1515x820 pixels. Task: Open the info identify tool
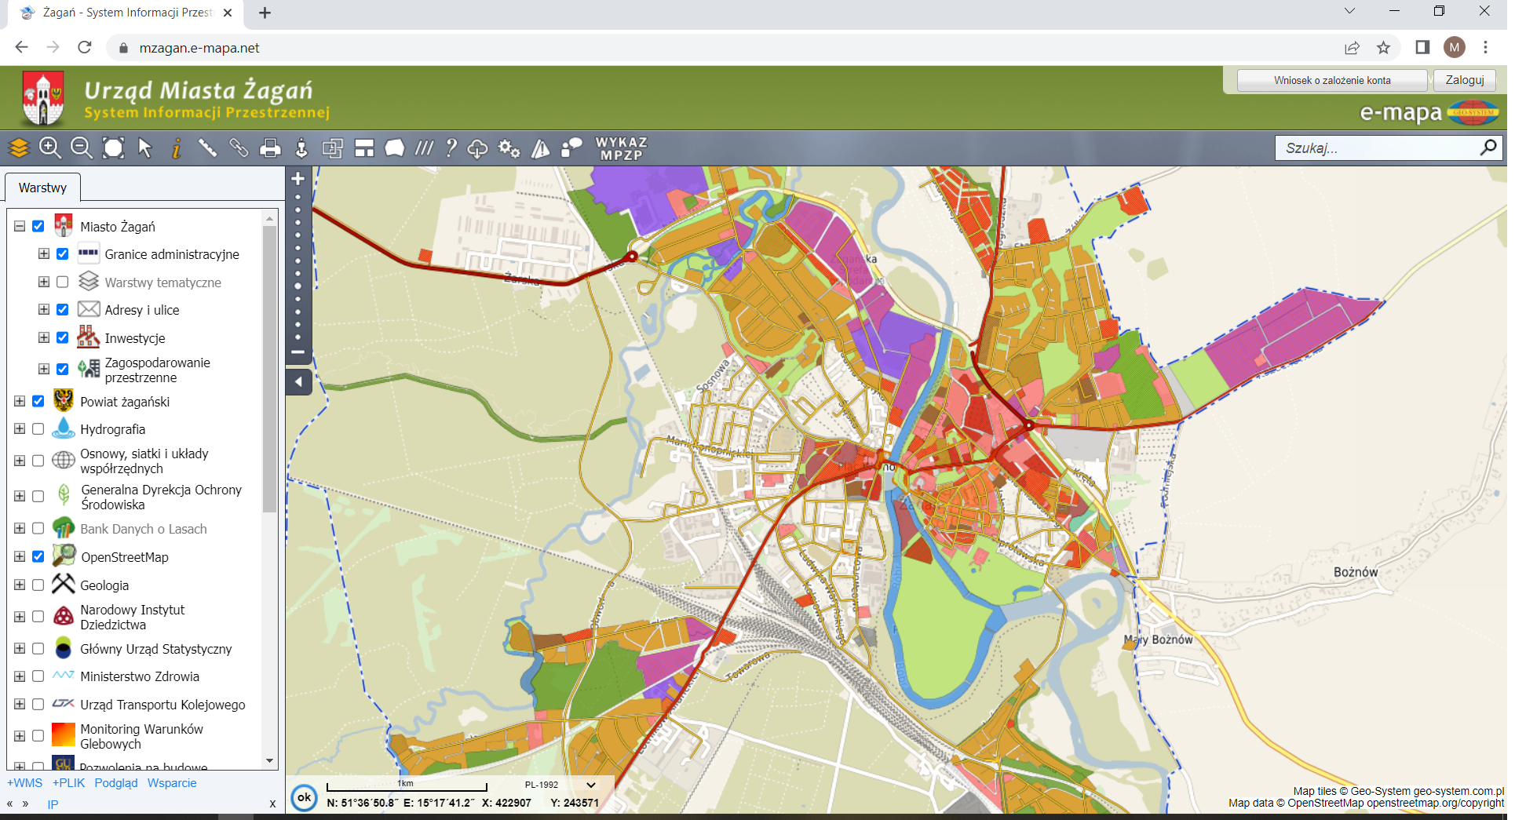click(x=177, y=148)
